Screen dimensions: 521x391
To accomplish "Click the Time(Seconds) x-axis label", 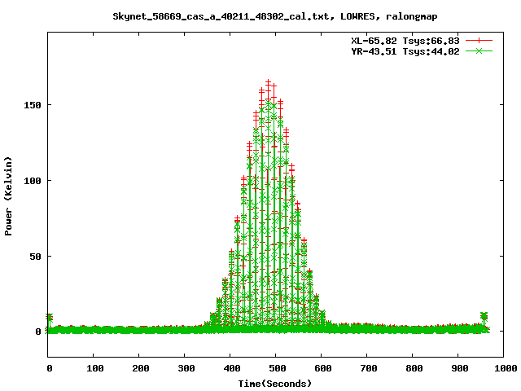I will 275,384.
